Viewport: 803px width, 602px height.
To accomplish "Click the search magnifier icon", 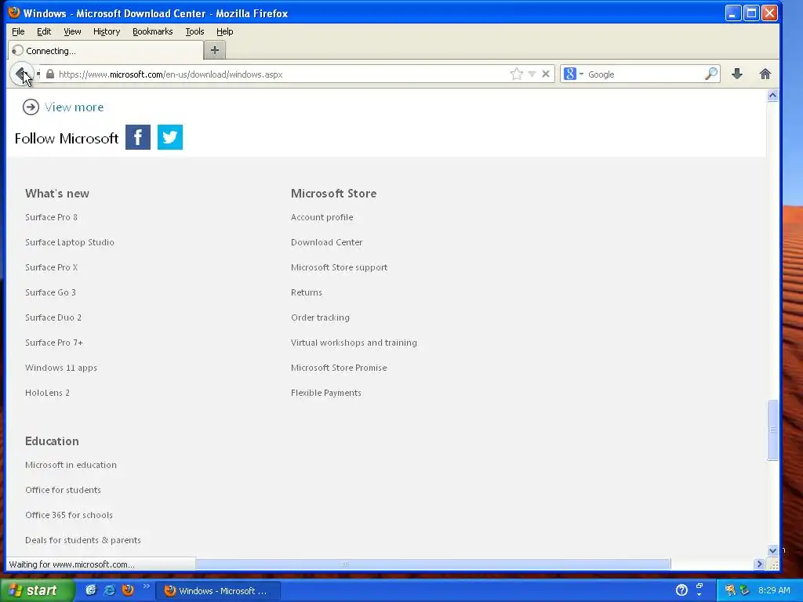I will pyautogui.click(x=710, y=74).
